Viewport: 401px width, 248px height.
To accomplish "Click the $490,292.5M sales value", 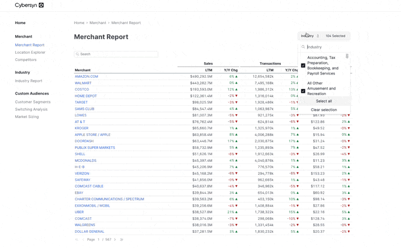I will [x=201, y=77].
